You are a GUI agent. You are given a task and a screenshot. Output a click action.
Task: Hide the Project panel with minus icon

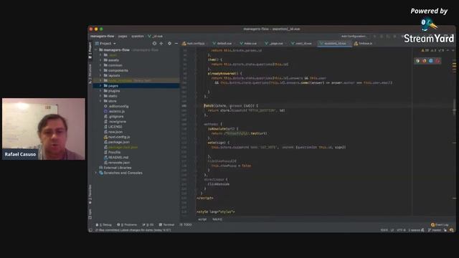click(x=176, y=43)
